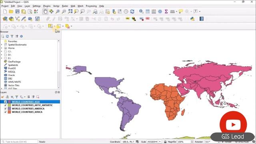Click the Zoom Out magnifier icon
This screenshot has width=256, height=144.
click(64, 12)
